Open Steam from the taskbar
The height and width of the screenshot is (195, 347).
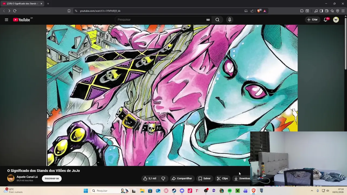pos(174,191)
